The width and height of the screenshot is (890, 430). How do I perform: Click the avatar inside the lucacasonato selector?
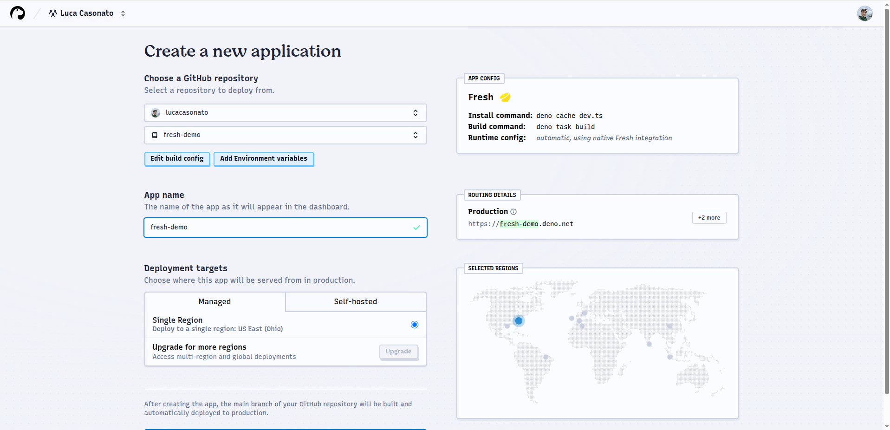[x=154, y=112]
